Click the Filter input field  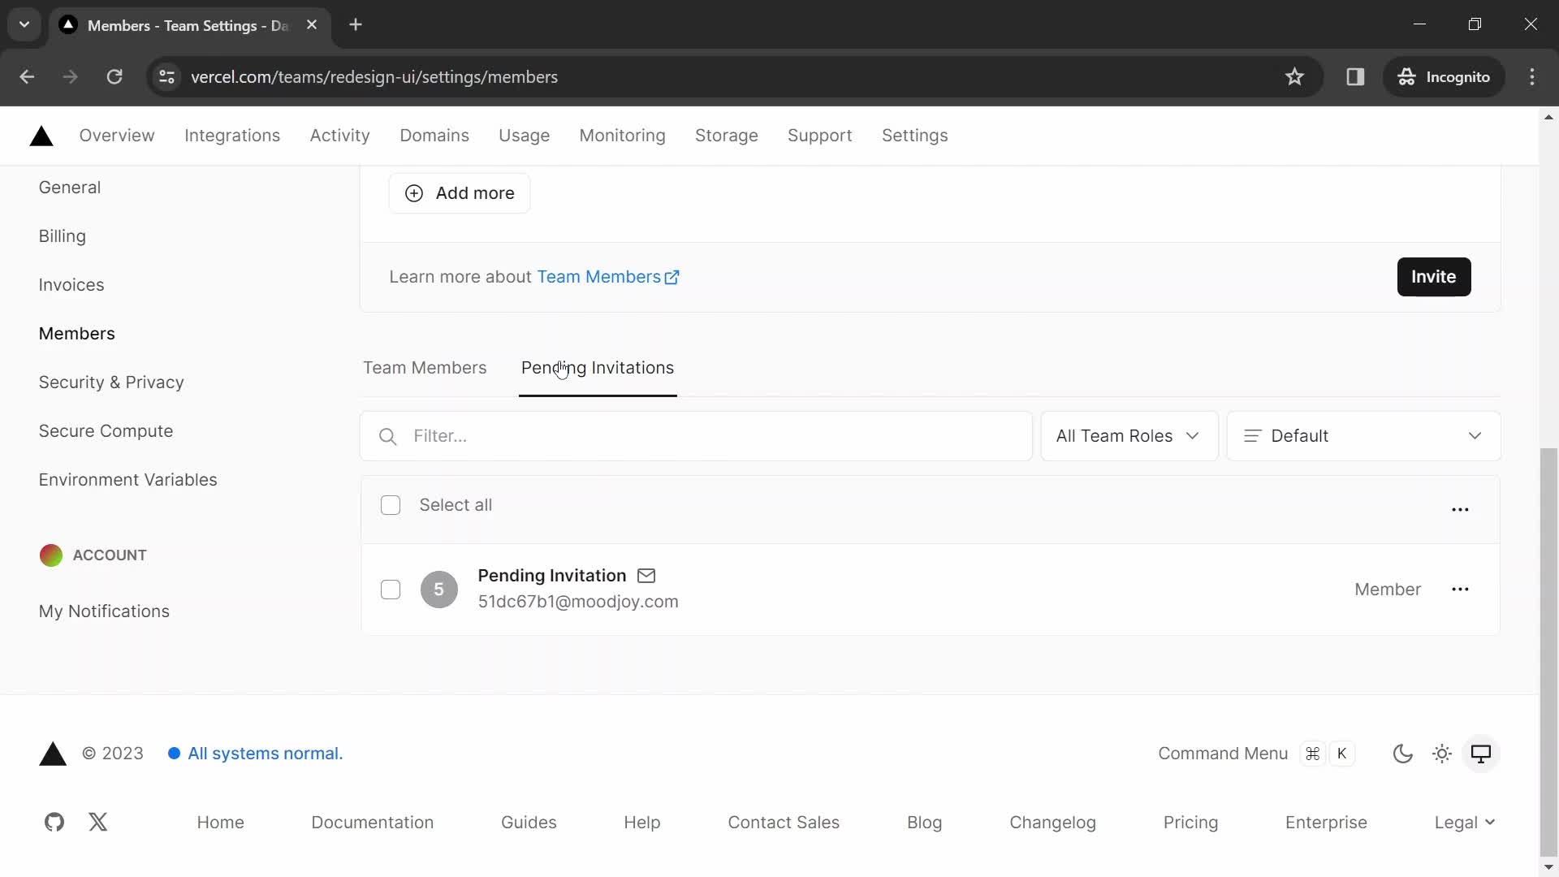point(695,436)
